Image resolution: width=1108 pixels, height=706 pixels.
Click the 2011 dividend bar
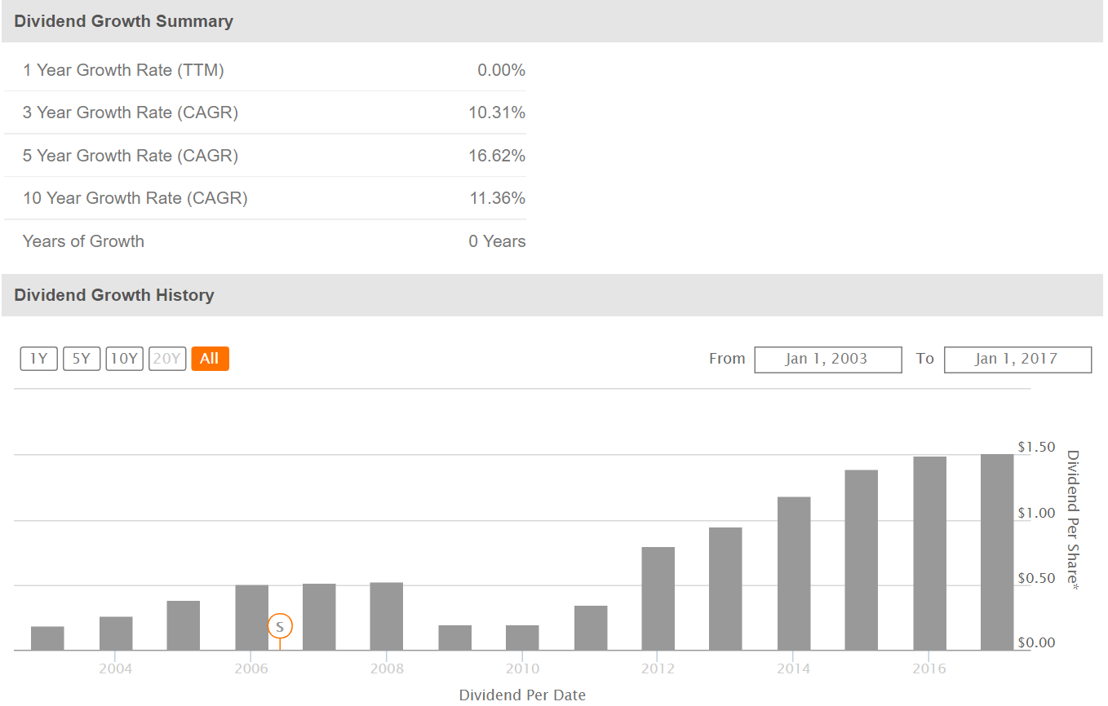[591, 628]
